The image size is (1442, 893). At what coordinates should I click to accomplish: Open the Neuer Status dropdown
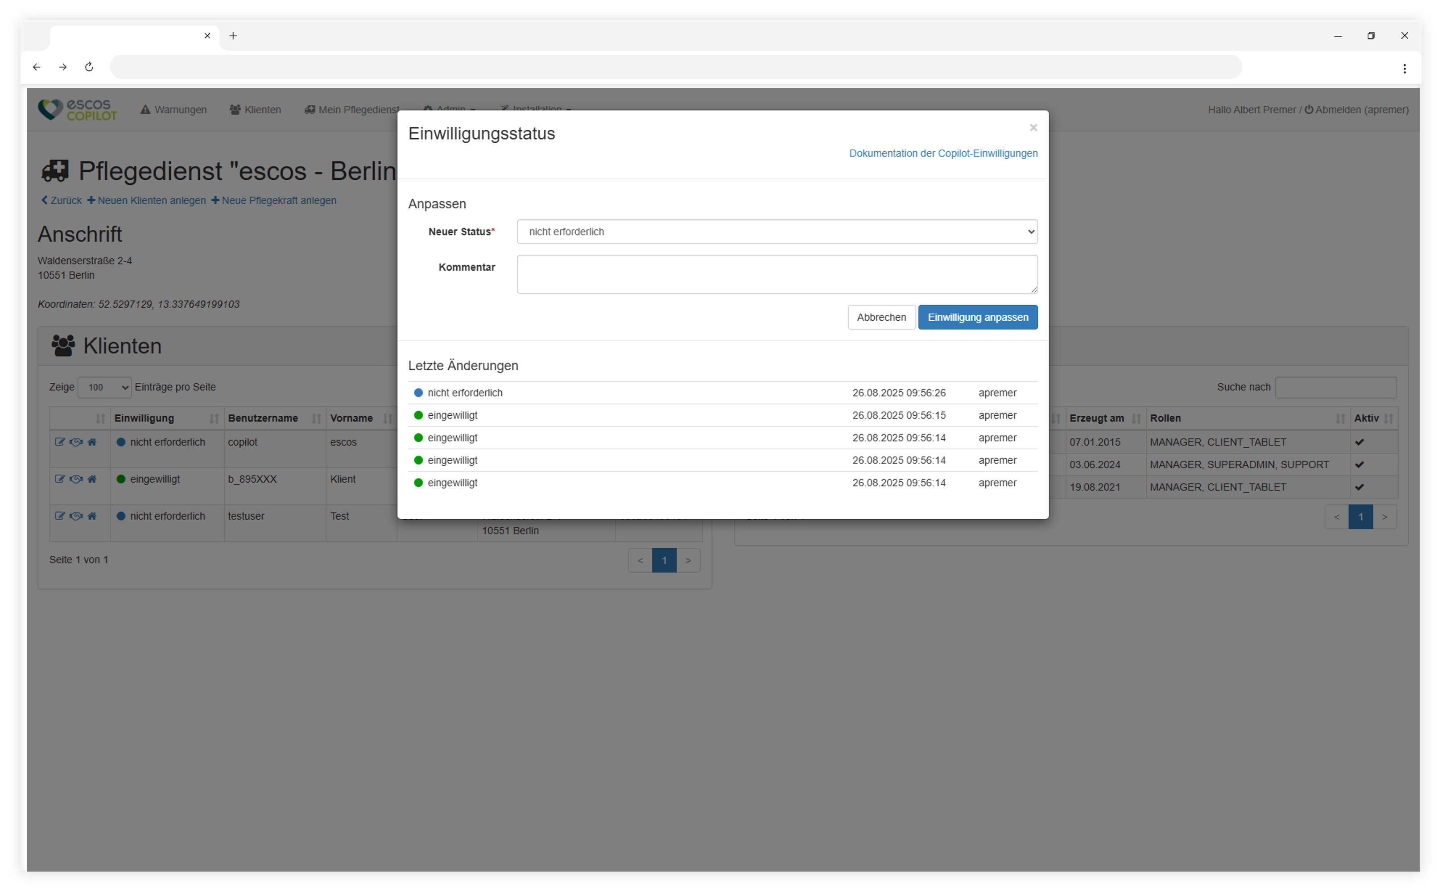coord(777,232)
